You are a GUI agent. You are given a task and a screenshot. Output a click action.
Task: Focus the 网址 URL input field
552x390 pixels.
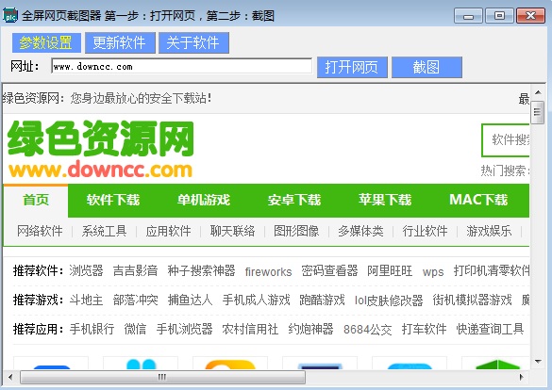pyautogui.click(x=182, y=66)
